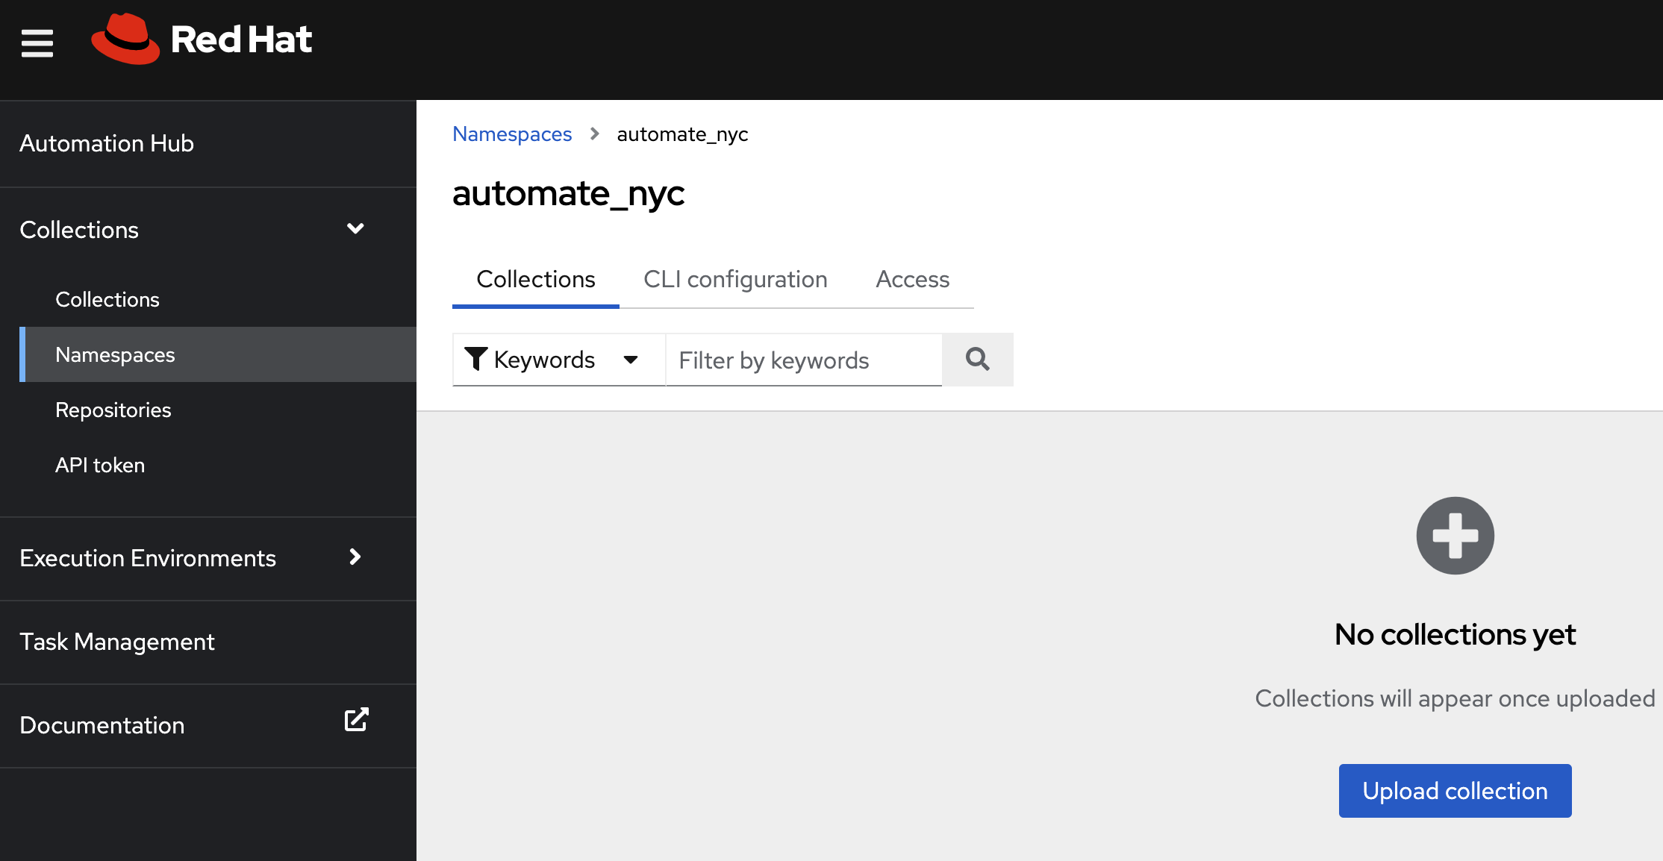The image size is (1663, 861).
Task: Switch to Access tab
Action: coord(911,278)
